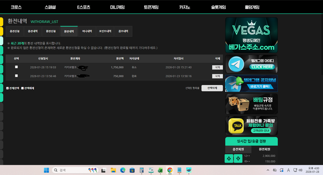Open Chrome from the taskbar

coord(169,170)
